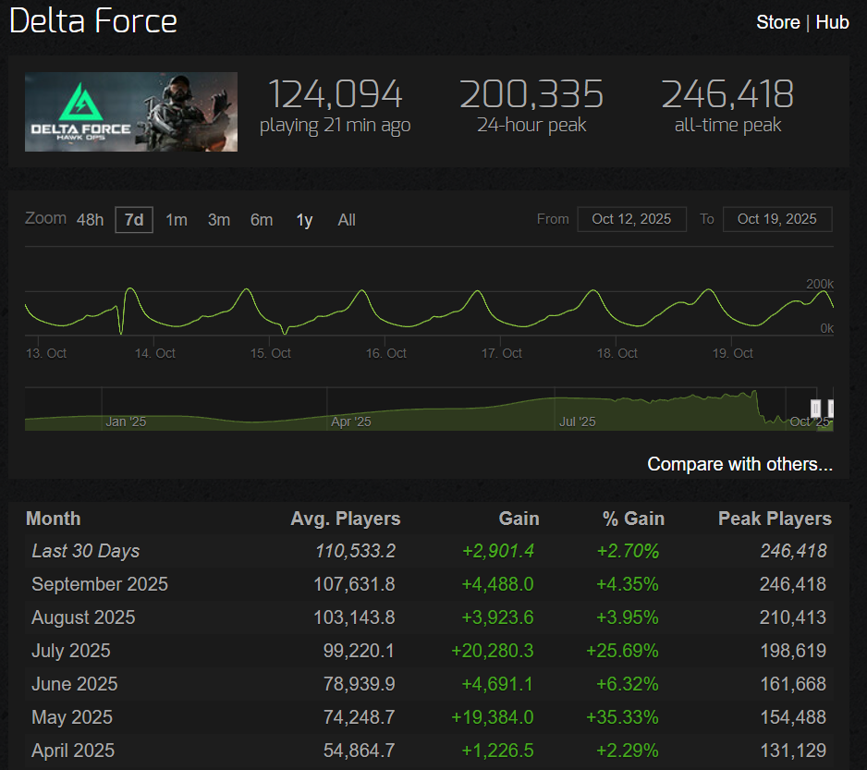Show All time chart range
Viewport: 867px width, 770px height.
coord(347,220)
